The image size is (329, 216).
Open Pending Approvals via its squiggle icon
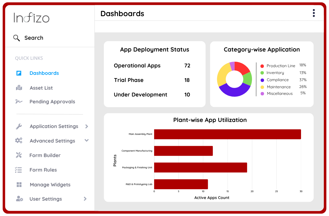pyautogui.click(x=18, y=101)
